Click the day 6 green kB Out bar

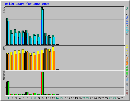click(27, 93)
